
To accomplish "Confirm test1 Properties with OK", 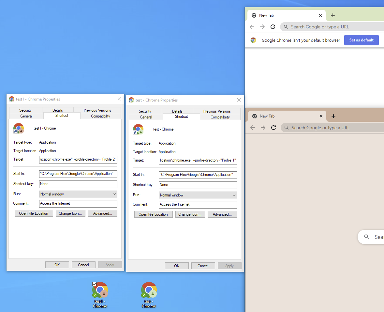I will coord(57,265).
